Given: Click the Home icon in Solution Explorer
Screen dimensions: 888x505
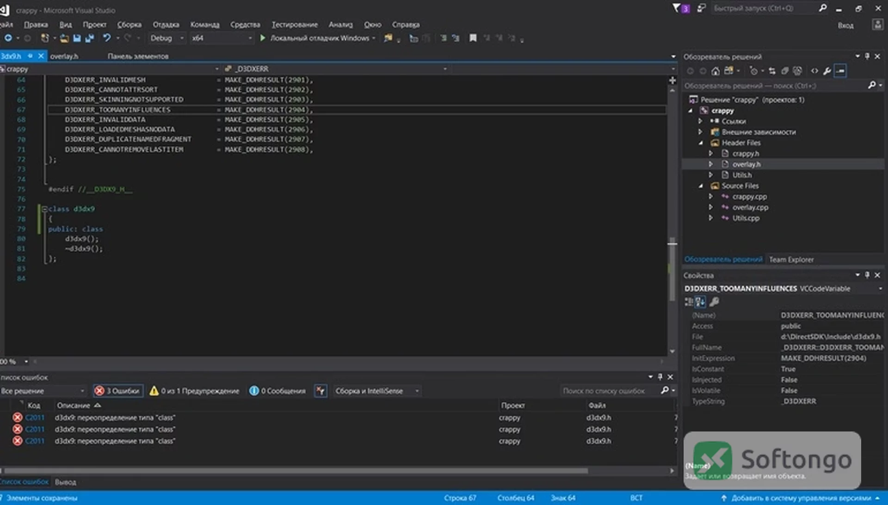Looking at the screenshot, I should pos(715,71).
